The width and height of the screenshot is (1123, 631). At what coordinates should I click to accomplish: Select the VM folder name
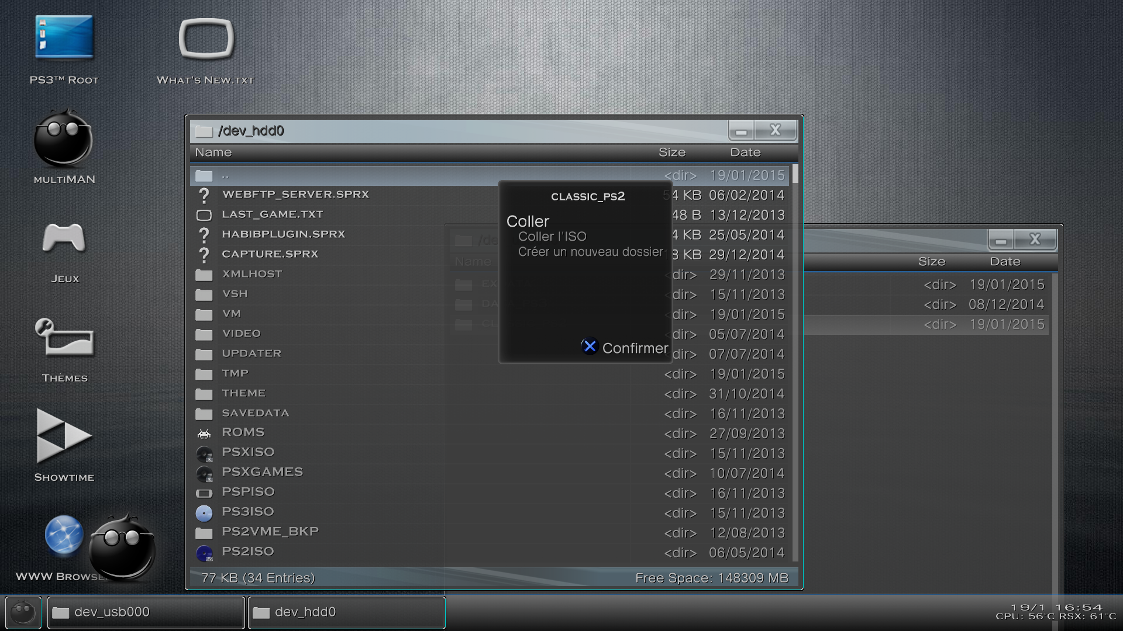(232, 314)
